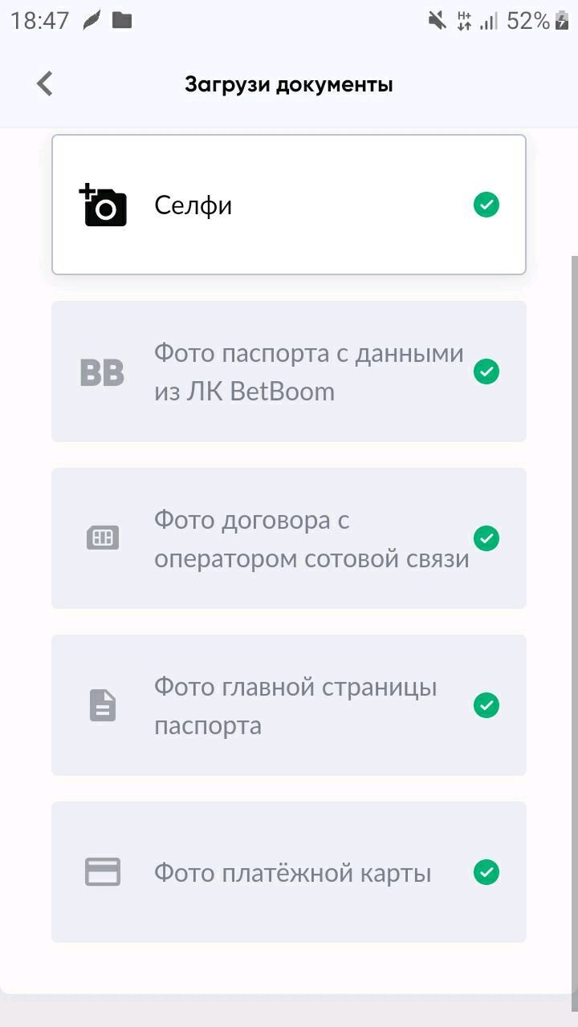Viewport: 578px width, 1027px height.
Task: Open the Селфи upload item
Action: 289,205
